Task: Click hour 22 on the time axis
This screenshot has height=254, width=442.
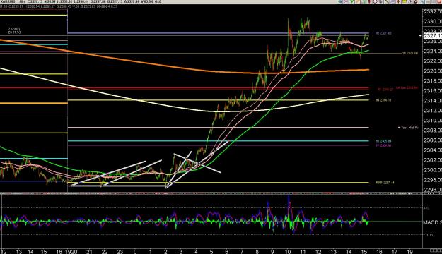Action: pos(105,251)
